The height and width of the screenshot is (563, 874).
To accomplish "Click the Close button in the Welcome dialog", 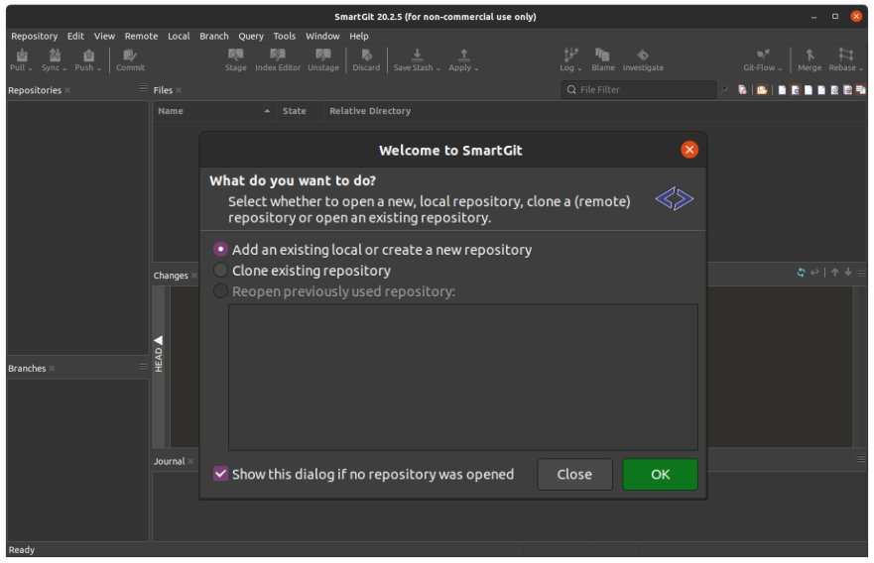I will pyautogui.click(x=574, y=475).
